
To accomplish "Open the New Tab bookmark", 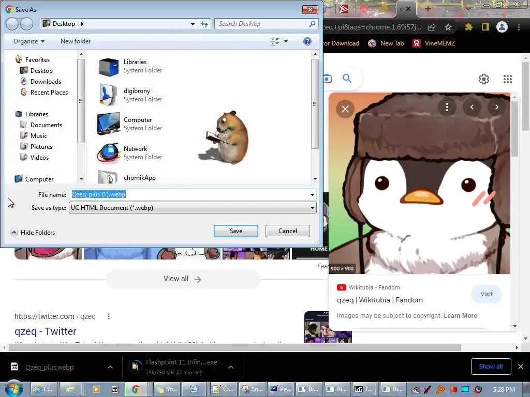I will pos(386,43).
